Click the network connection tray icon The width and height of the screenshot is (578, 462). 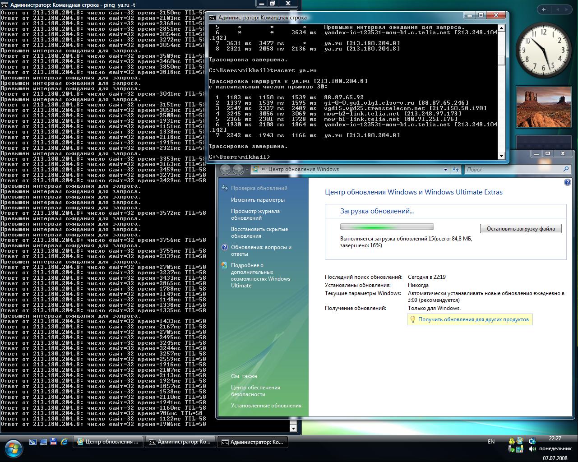[532, 441]
